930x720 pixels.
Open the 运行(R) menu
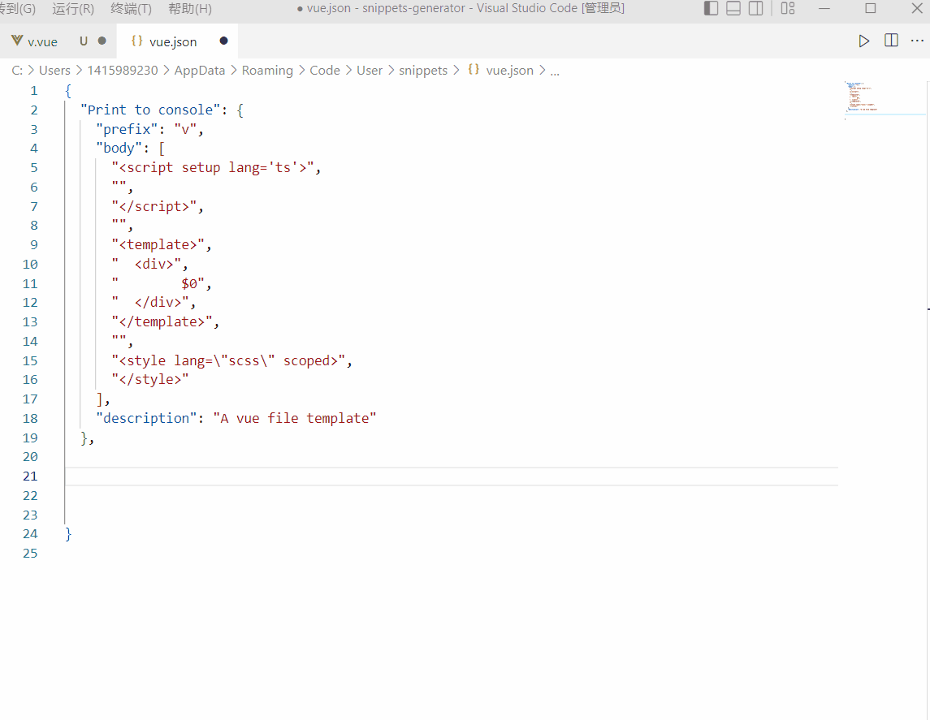pyautogui.click(x=73, y=9)
